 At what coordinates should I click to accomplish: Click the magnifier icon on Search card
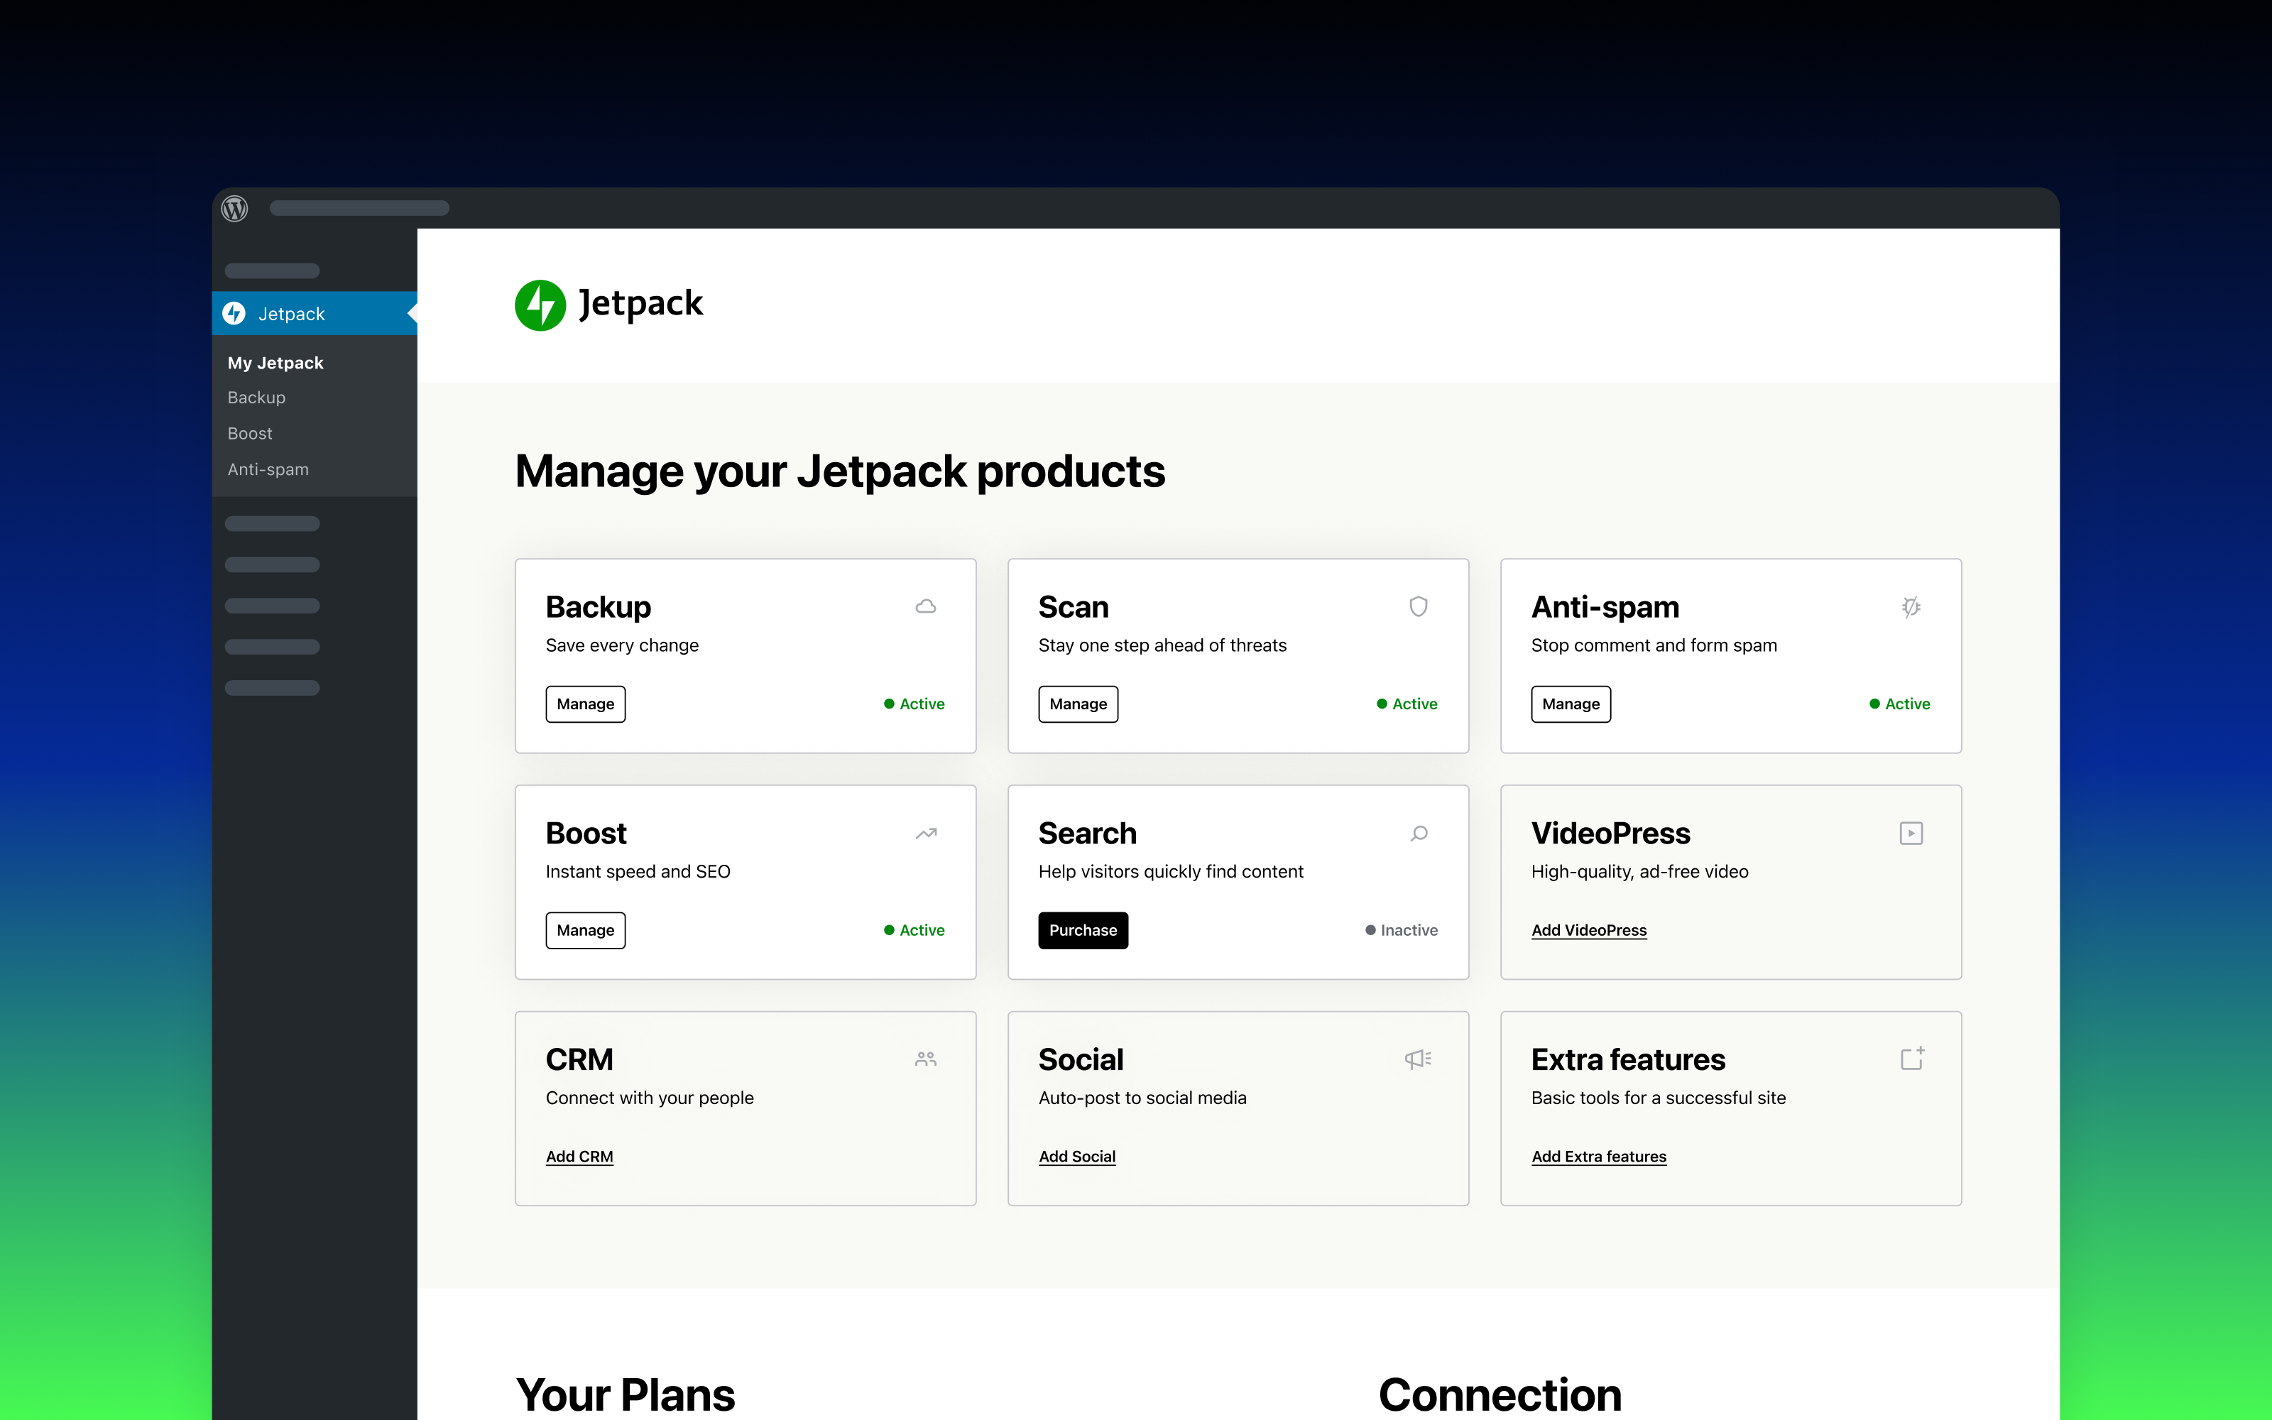click(x=1419, y=833)
